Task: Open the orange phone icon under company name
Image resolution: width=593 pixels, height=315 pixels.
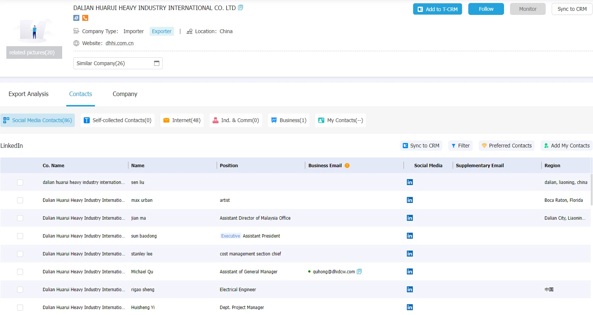Action: (x=85, y=18)
